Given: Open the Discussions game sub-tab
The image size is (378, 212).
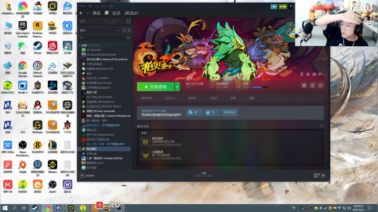Looking at the screenshot, I should 213,98.
